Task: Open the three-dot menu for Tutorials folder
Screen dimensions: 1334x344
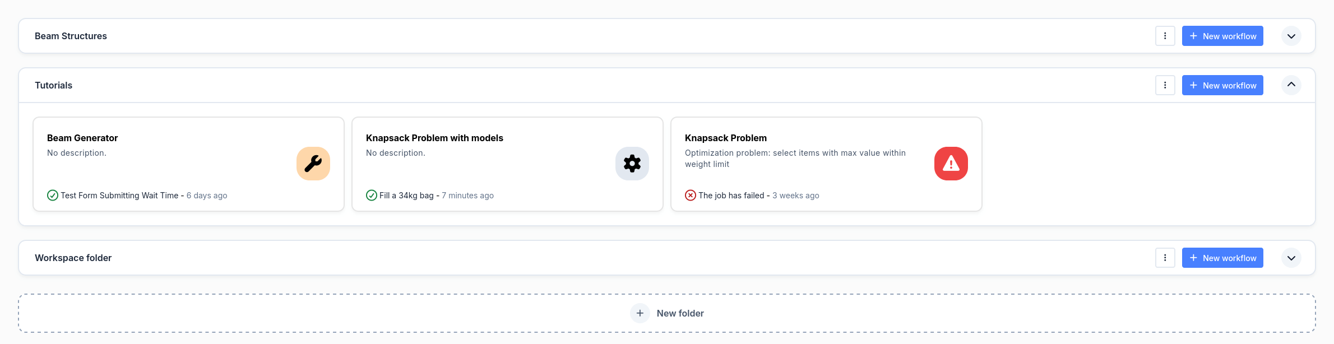Action: [x=1165, y=85]
